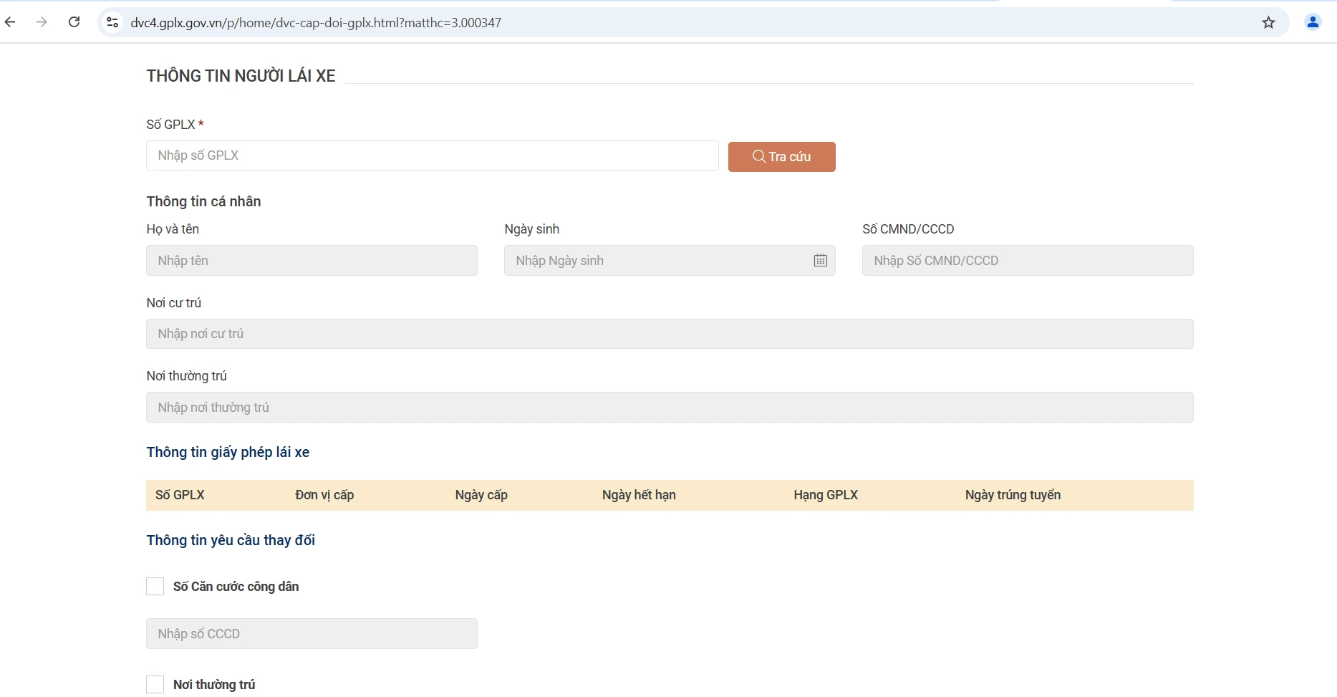Open calendar picker in Ngày sinh field
The width and height of the screenshot is (1337, 697).
pyautogui.click(x=820, y=261)
